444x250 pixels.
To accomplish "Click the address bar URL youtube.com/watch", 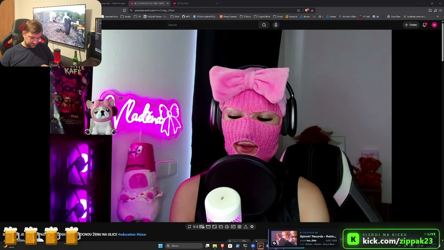I will tap(155, 10).
